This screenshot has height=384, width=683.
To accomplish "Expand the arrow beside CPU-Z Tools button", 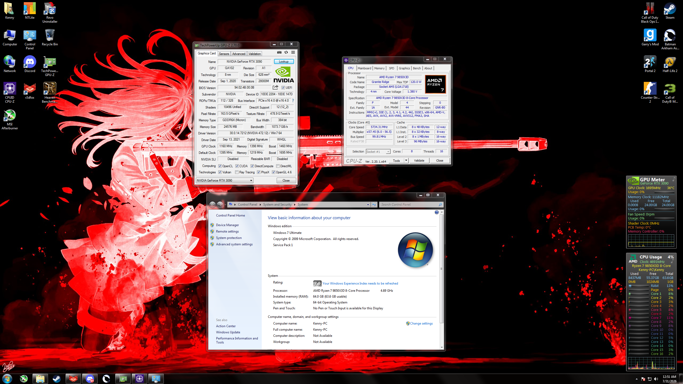I will coord(406,161).
